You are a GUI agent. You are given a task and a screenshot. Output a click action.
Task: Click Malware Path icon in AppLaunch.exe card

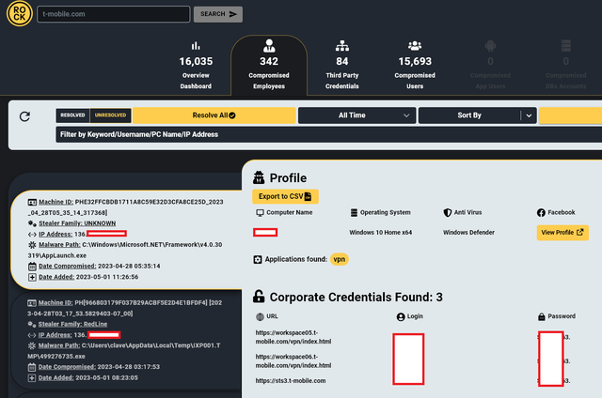pyautogui.click(x=32, y=245)
